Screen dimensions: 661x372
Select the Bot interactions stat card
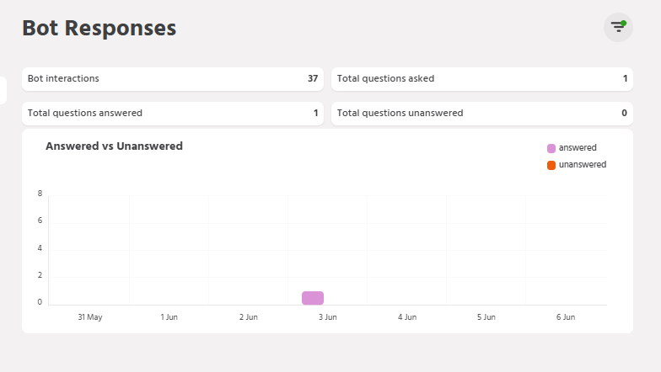pos(173,79)
